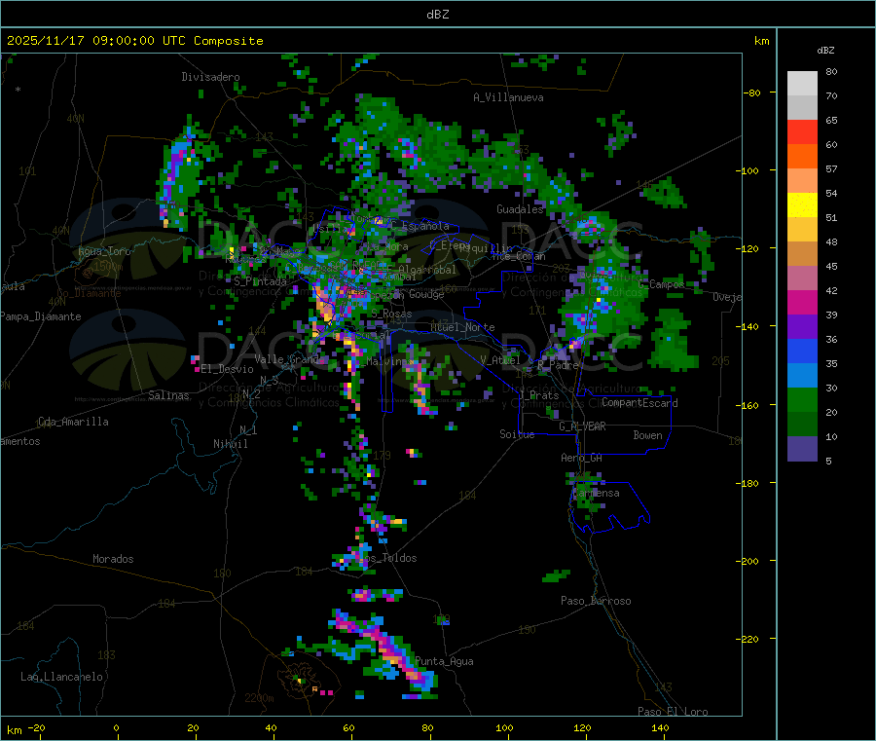The height and width of the screenshot is (741, 876).
Task: Click the Atuel_Norte label
Action: (462, 327)
